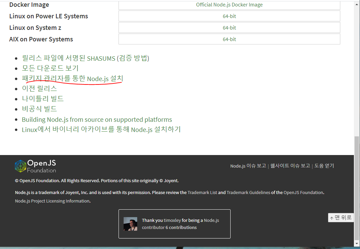The width and height of the screenshot is (360, 249).
Task: Open 패키지 관리자를 통한 Node.js 설치 link
Action: [73, 79]
